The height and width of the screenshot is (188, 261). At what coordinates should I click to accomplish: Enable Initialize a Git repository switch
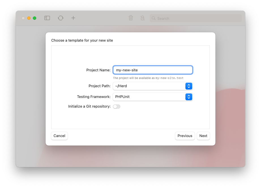[117, 106]
